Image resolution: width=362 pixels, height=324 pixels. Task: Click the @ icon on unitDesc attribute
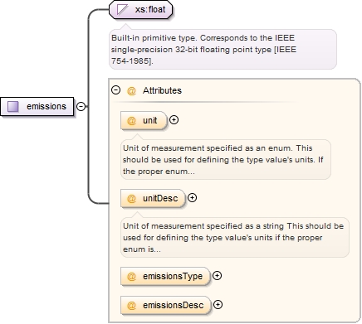click(x=131, y=199)
